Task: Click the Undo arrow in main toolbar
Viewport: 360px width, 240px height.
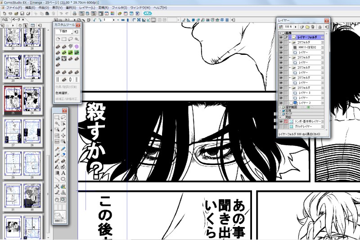Action: point(61,13)
